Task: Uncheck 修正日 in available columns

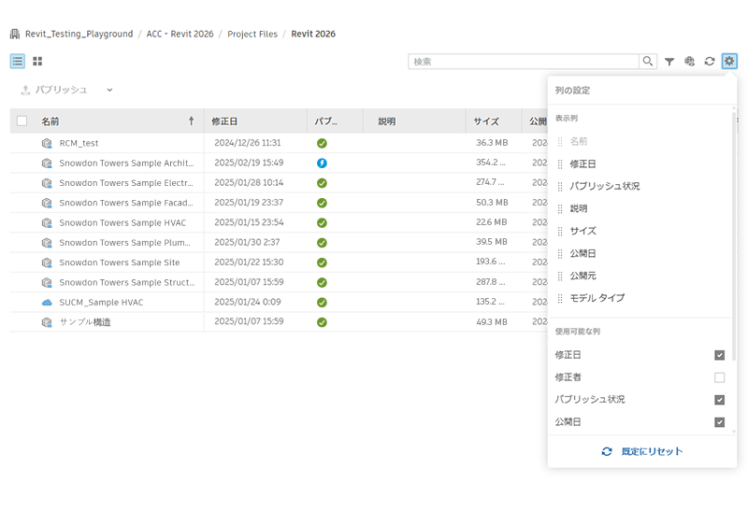Action: [719, 355]
